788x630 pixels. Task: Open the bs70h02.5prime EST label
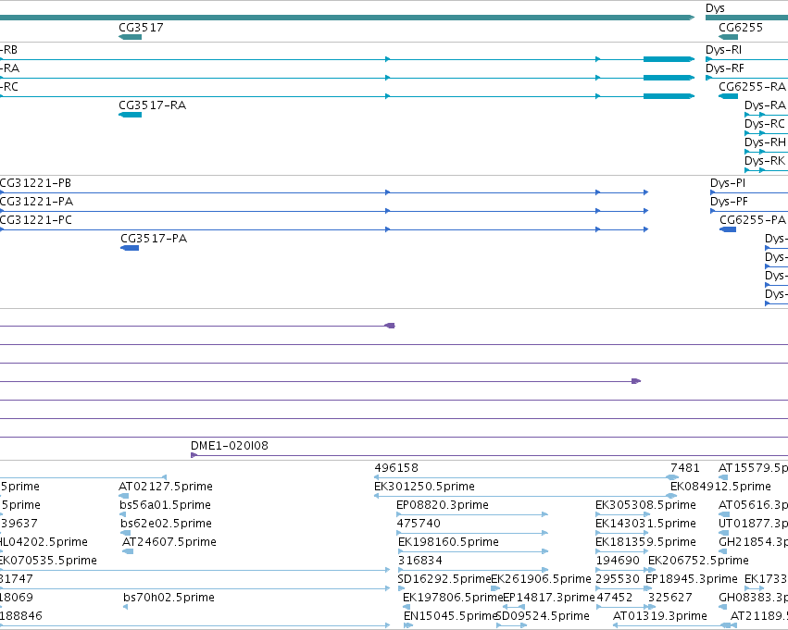coord(169,598)
